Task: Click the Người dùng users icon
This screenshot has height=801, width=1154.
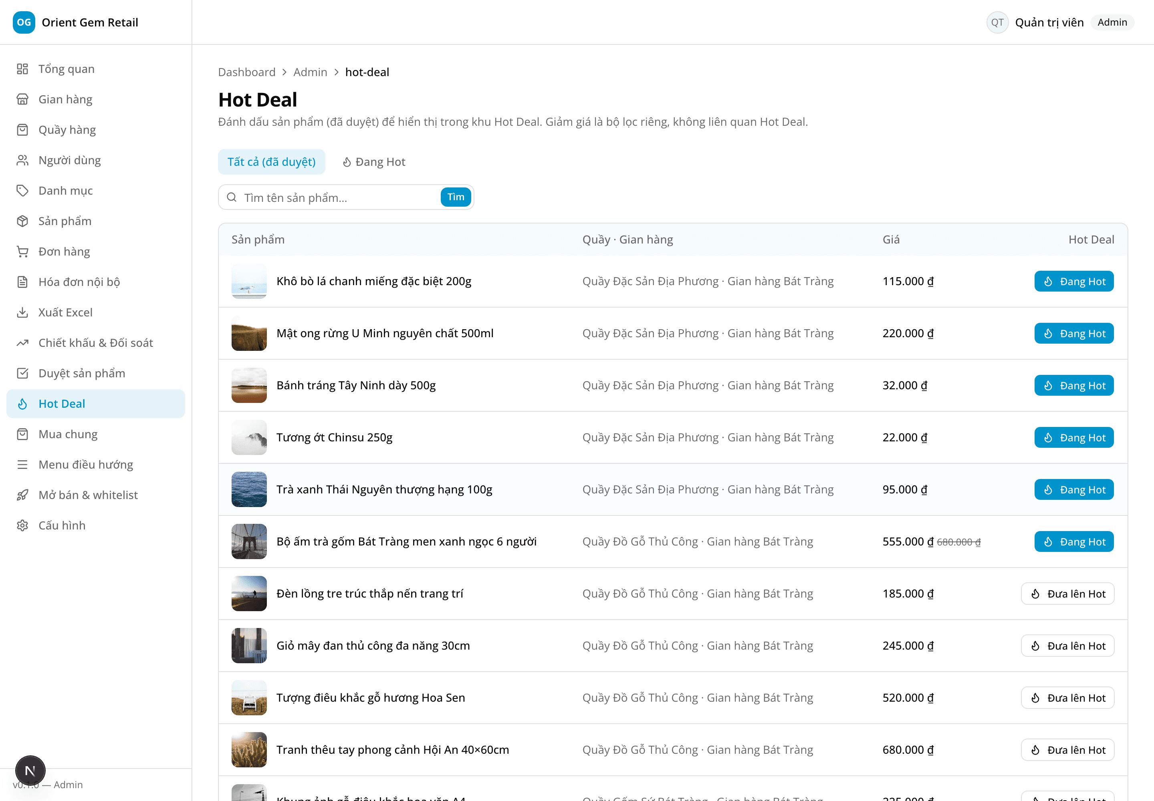Action: click(22, 160)
